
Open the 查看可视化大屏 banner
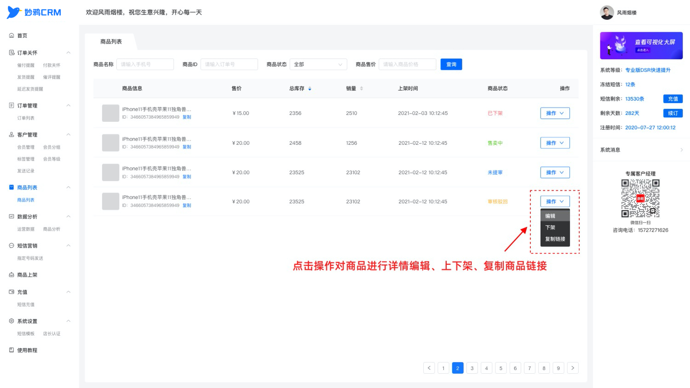click(x=641, y=46)
